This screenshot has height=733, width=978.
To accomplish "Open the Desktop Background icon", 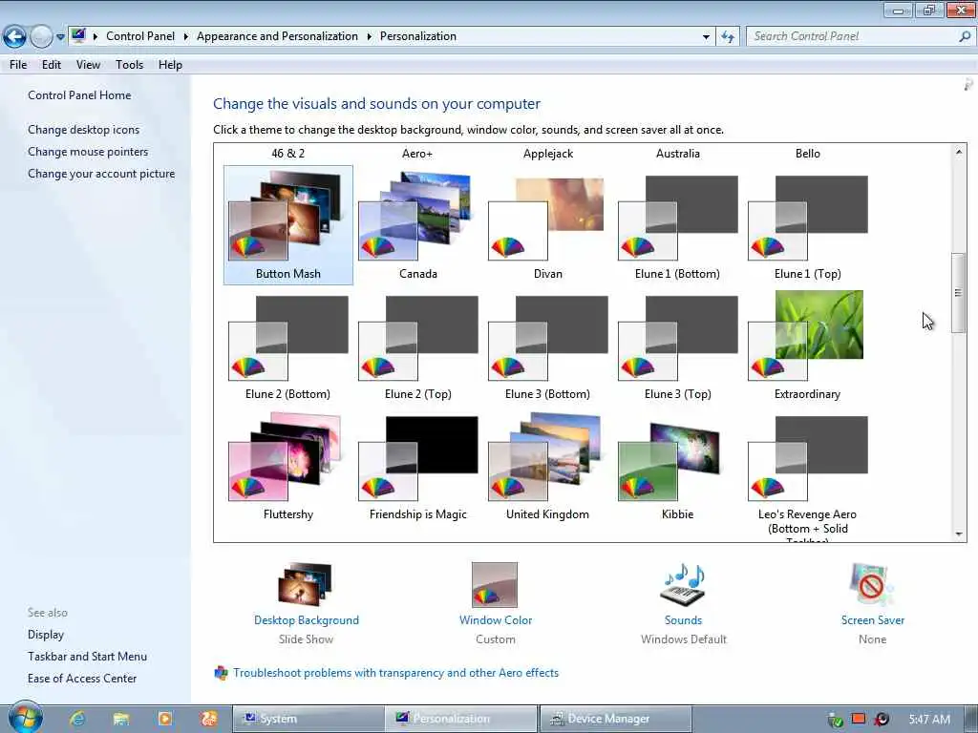I will [306, 583].
